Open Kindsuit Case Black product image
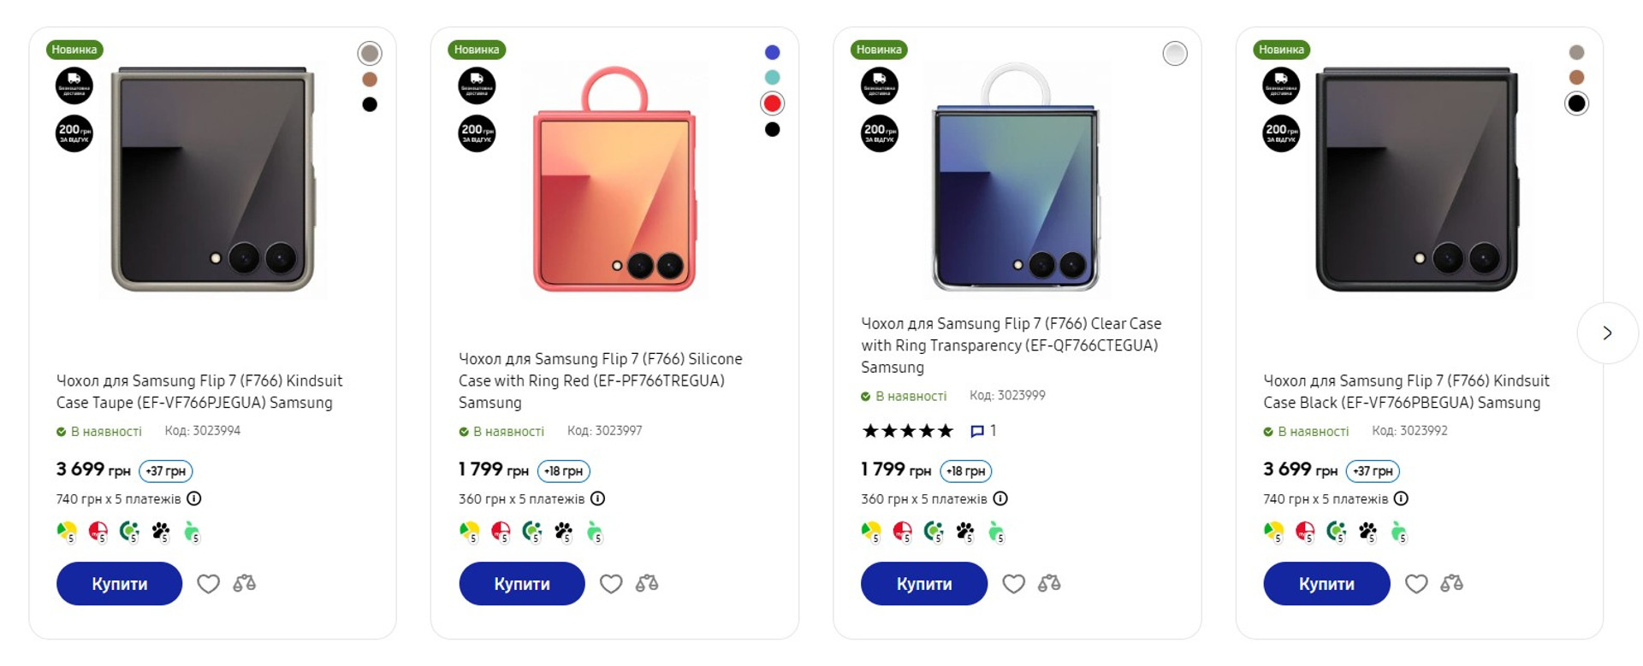Viewport: 1643px width, 666px height. (1416, 180)
